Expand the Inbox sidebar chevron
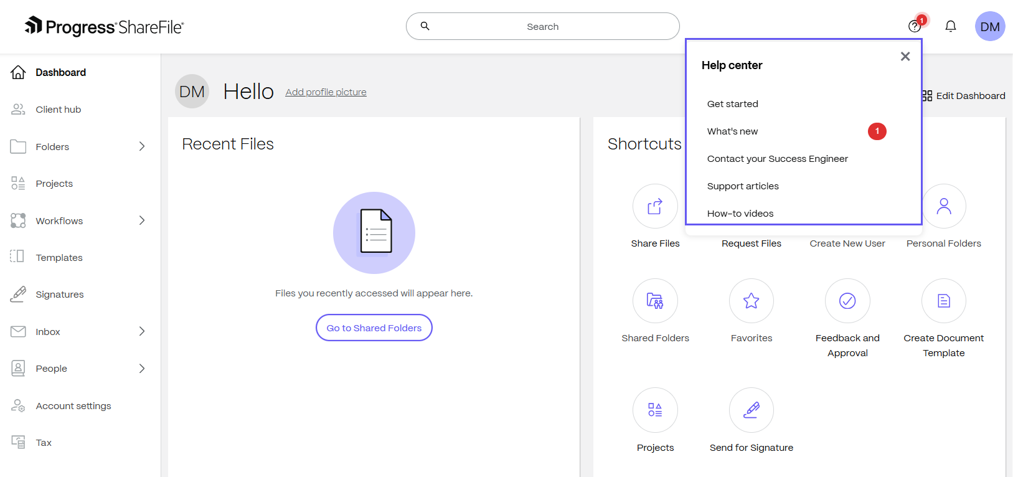Viewport: 1013px width, 477px height. [142, 331]
